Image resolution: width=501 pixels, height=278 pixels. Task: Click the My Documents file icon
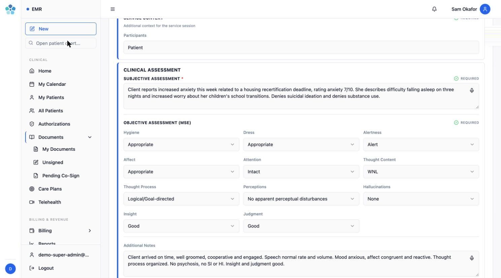(36, 149)
